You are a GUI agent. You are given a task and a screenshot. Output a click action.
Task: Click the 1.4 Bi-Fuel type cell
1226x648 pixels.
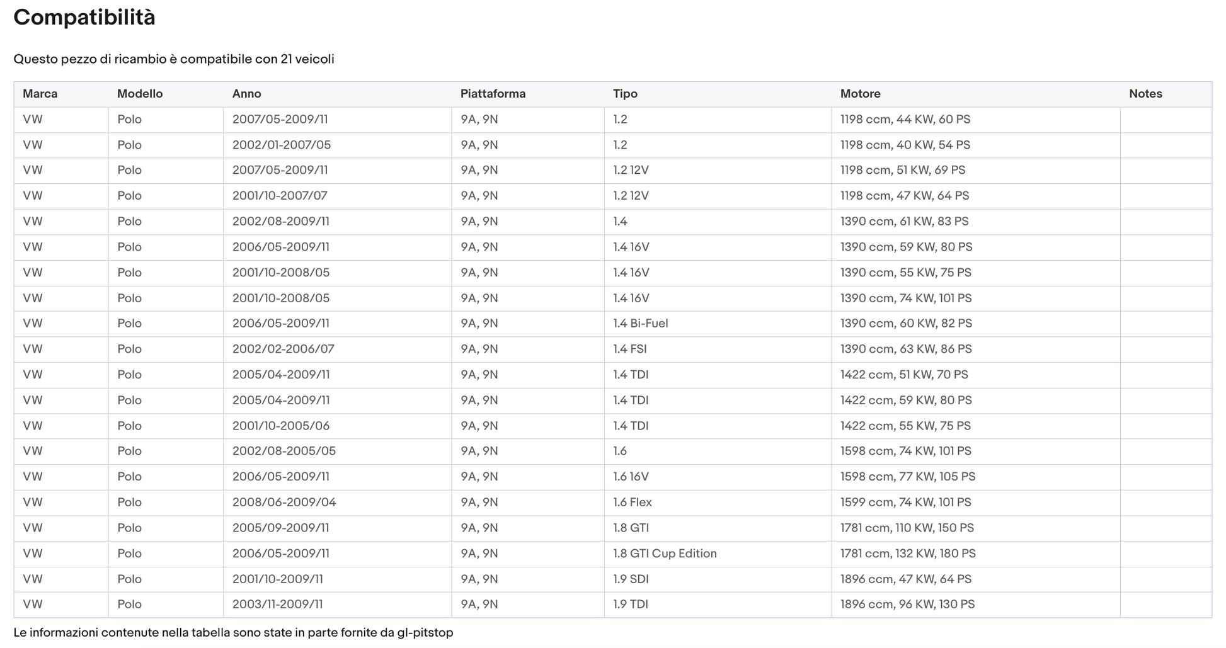(x=640, y=323)
